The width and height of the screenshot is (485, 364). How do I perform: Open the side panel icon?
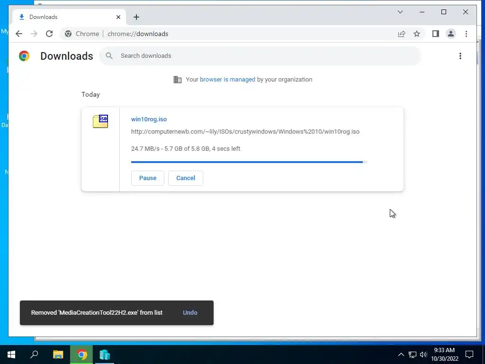click(436, 34)
